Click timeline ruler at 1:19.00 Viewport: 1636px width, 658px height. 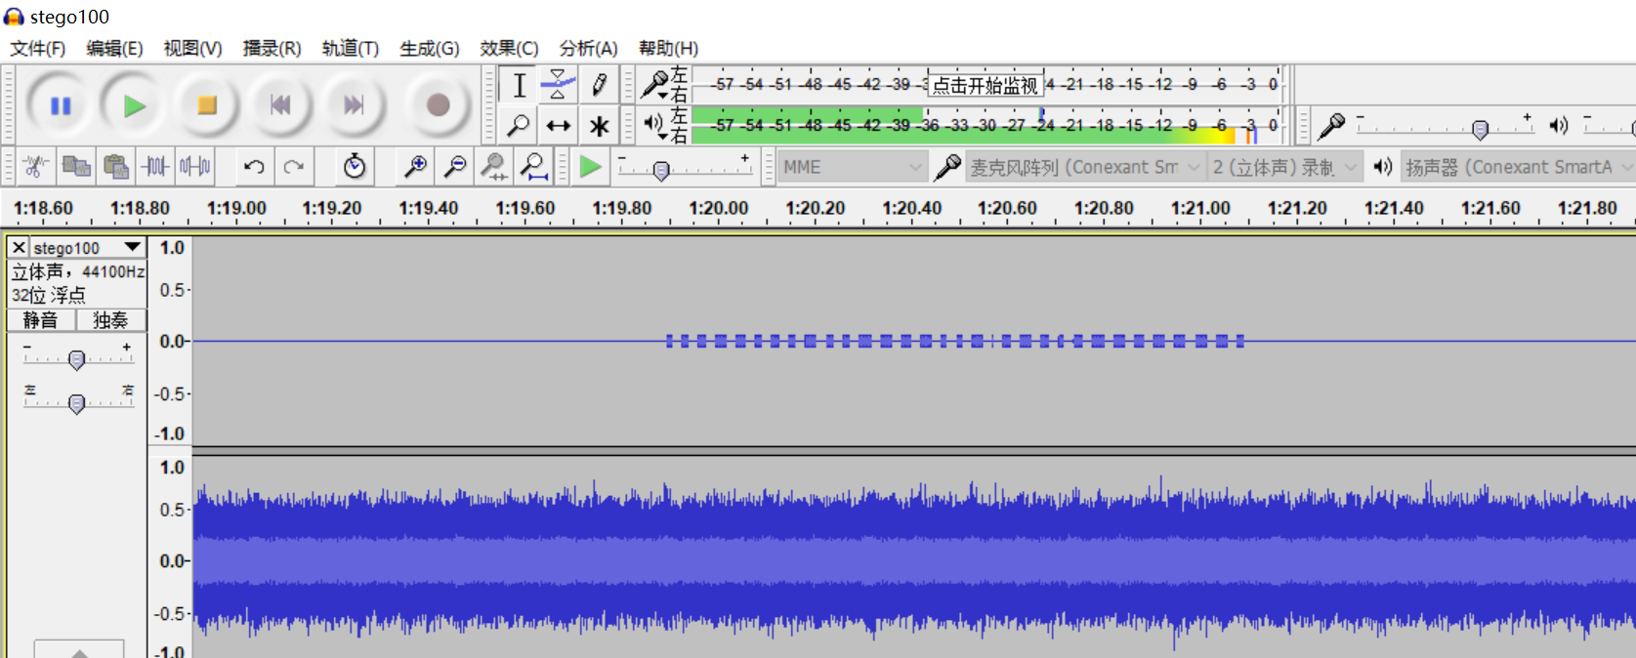236,208
